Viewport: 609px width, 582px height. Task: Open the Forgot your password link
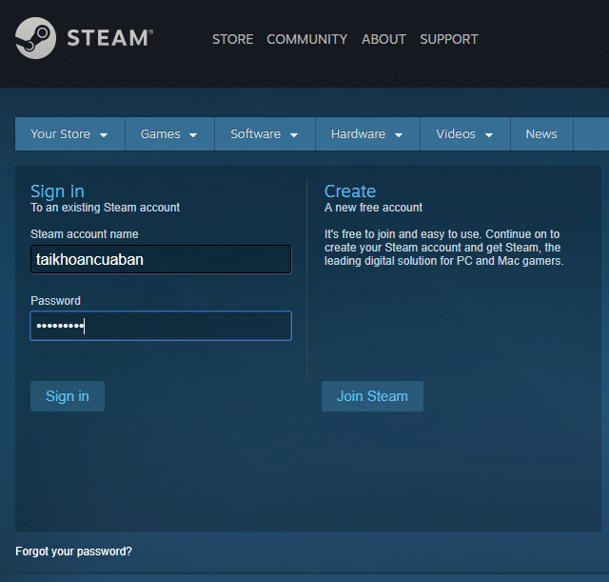coord(74,552)
